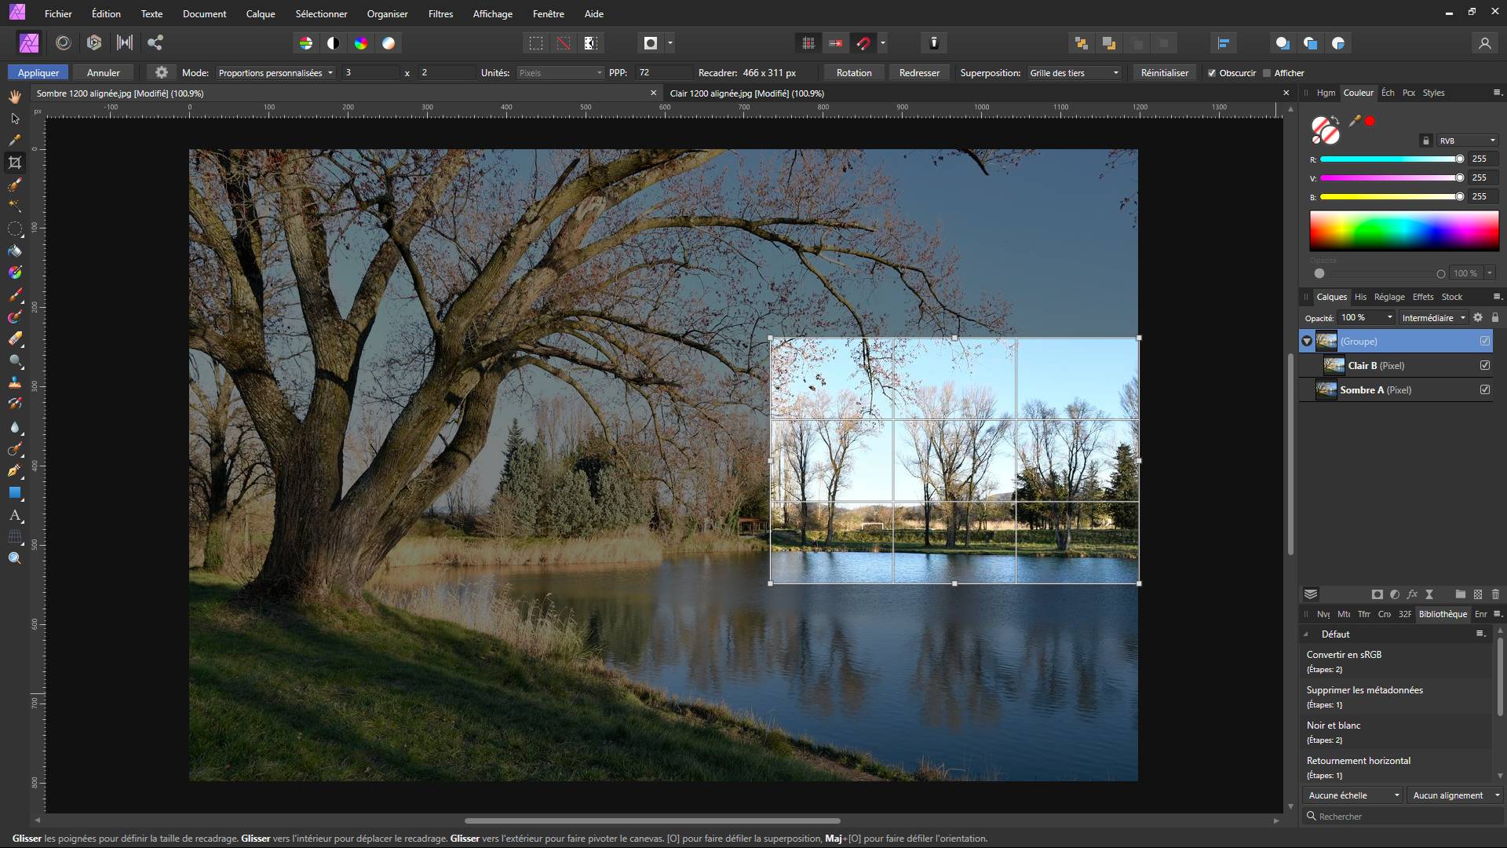The width and height of the screenshot is (1507, 848).
Task: Click the color spectrum bar
Action: 1403,231
